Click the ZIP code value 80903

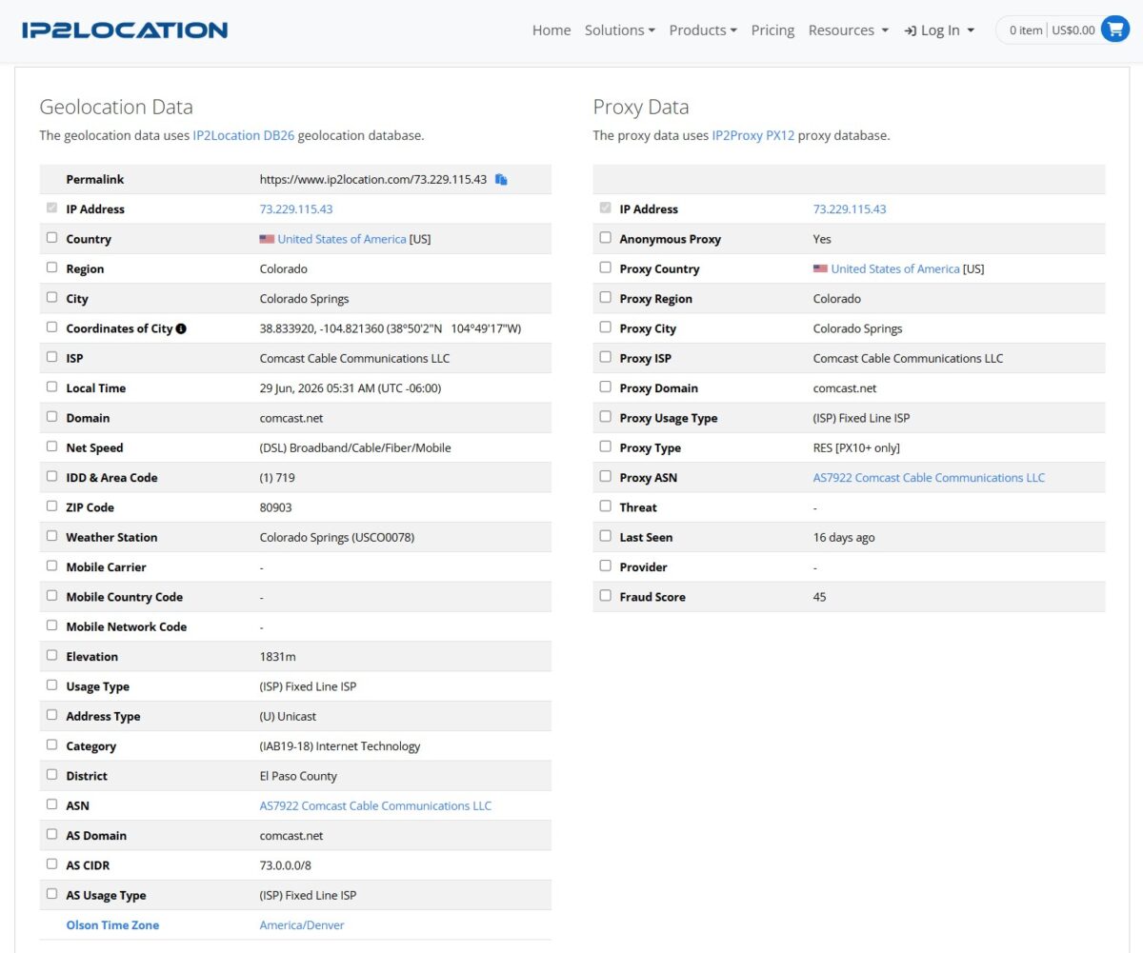[276, 507]
